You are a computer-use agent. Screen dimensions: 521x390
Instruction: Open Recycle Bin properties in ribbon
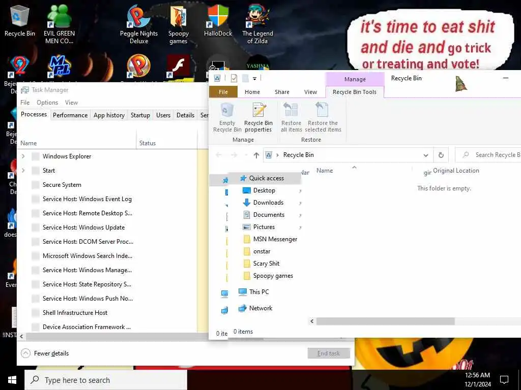(258, 117)
